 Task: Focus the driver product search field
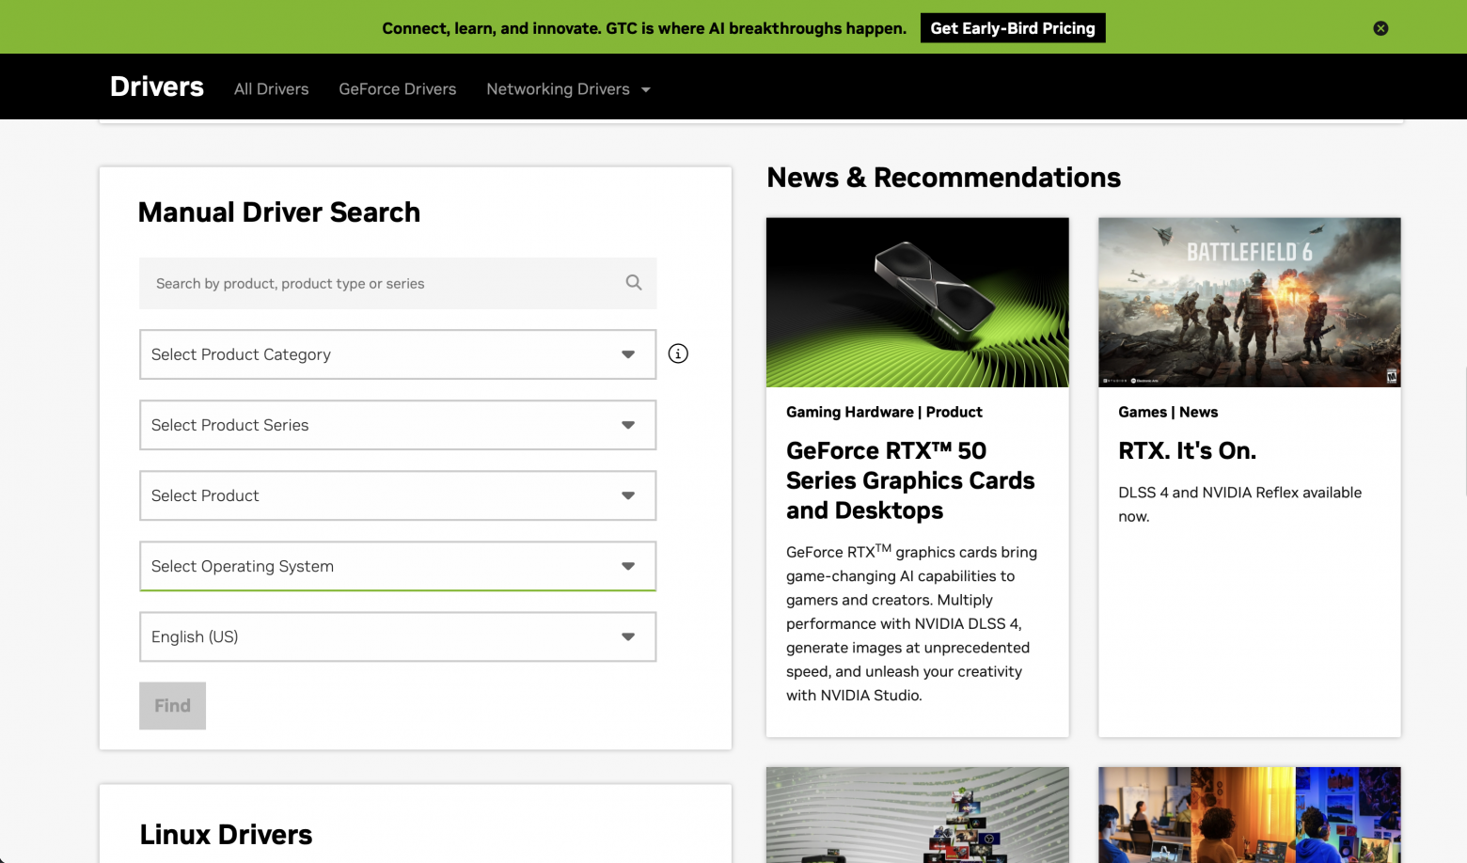pyautogui.click(x=381, y=283)
